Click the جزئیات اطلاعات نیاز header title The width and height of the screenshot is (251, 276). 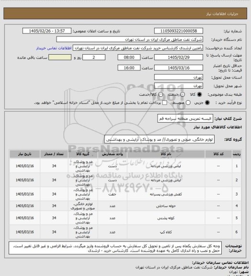[x=222, y=14]
